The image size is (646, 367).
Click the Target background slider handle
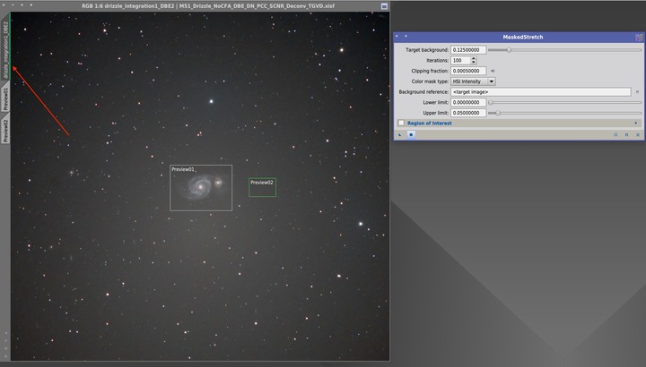[509, 50]
